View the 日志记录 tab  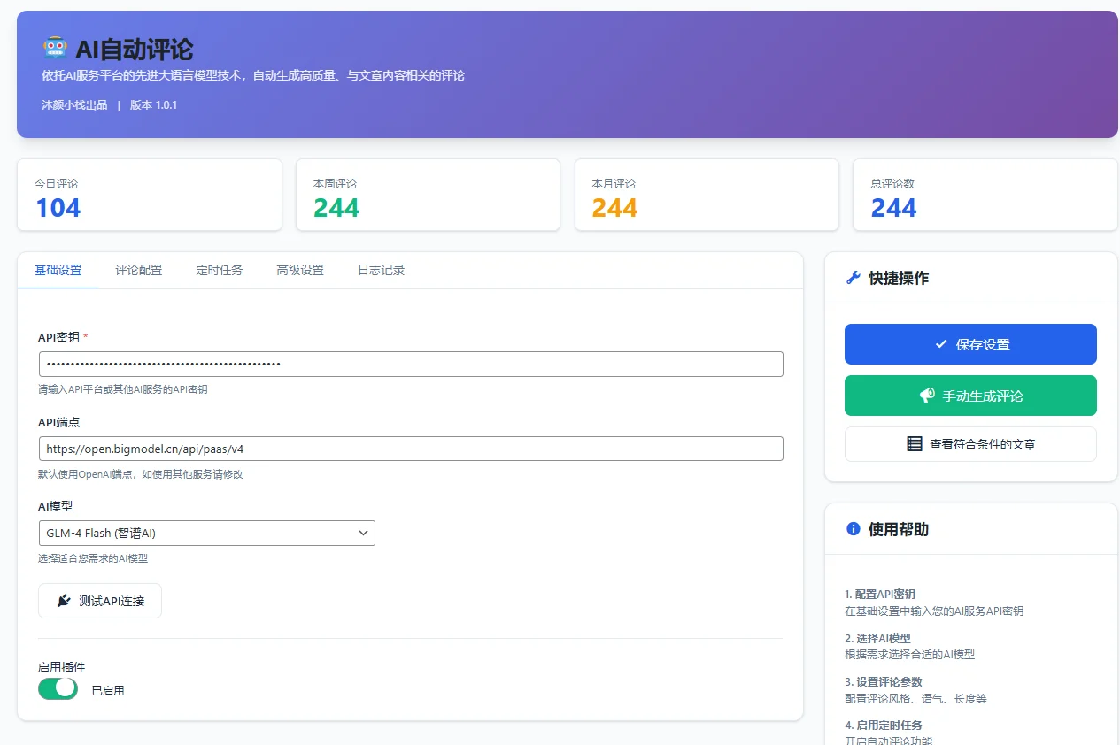[381, 270]
